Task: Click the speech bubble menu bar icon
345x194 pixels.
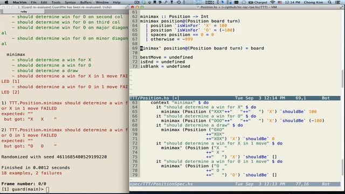Action: coord(244,2)
